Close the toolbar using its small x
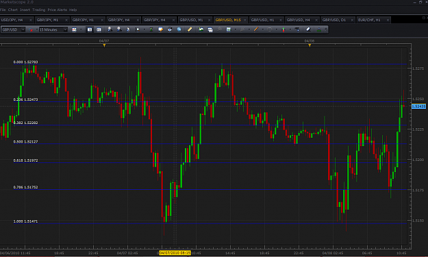This screenshot has height=257, width=428. click(x=326, y=29)
